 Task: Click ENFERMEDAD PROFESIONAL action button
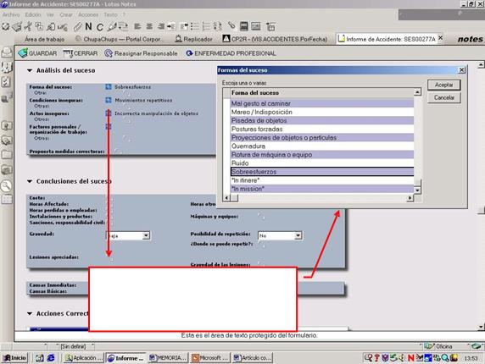231,53
